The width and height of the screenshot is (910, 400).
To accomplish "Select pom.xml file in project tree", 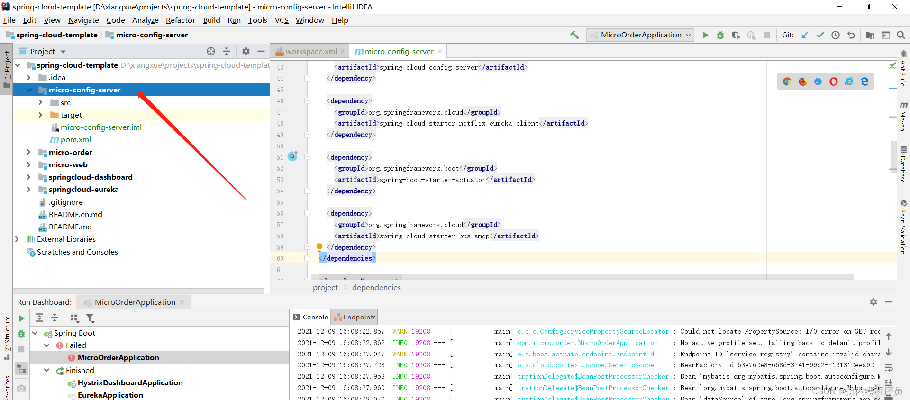I will [76, 139].
